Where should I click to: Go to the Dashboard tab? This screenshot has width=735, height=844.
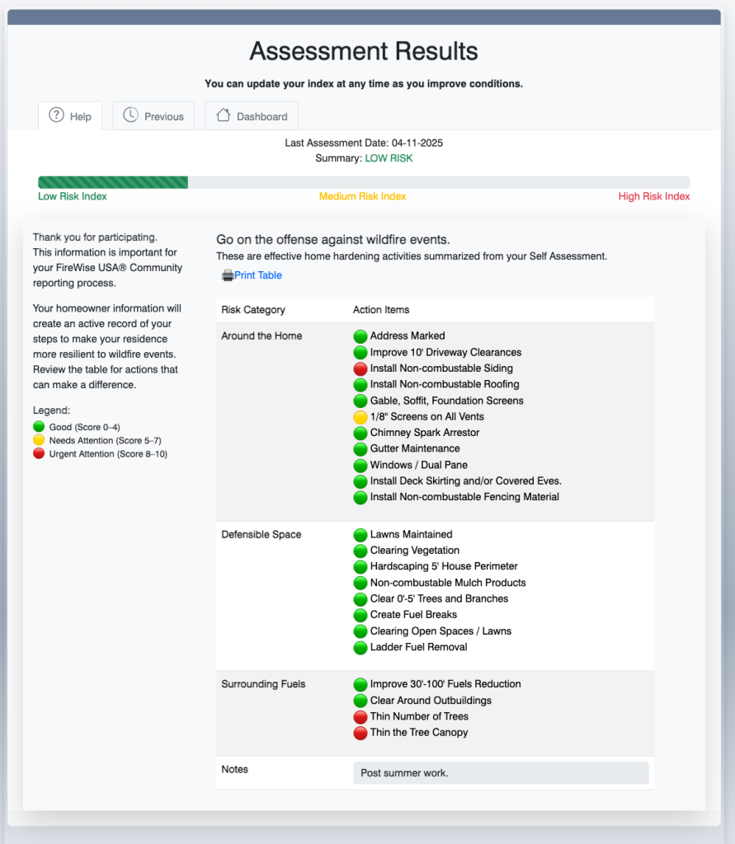point(252,115)
